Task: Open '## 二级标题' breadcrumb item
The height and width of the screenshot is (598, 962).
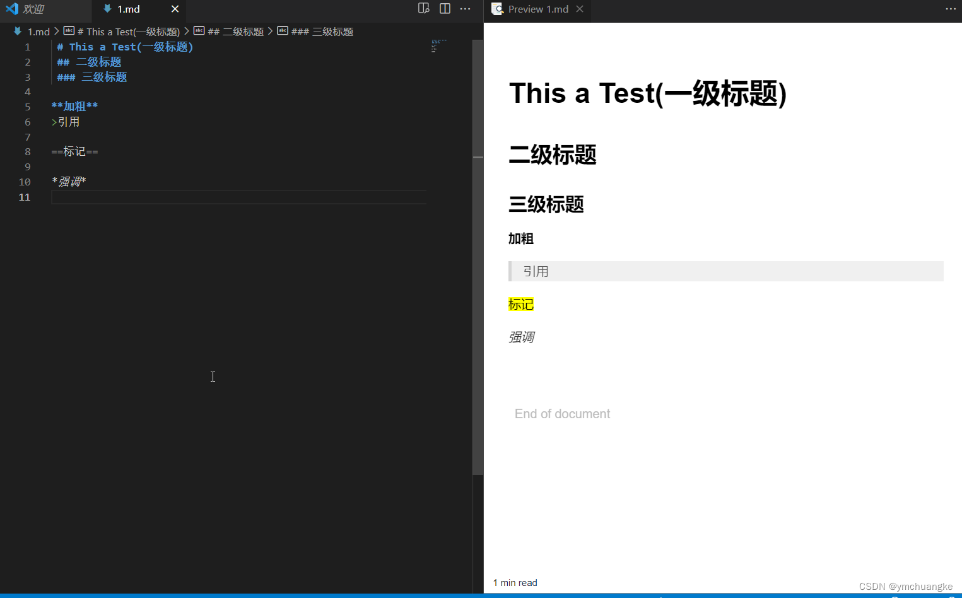Action: coord(228,32)
